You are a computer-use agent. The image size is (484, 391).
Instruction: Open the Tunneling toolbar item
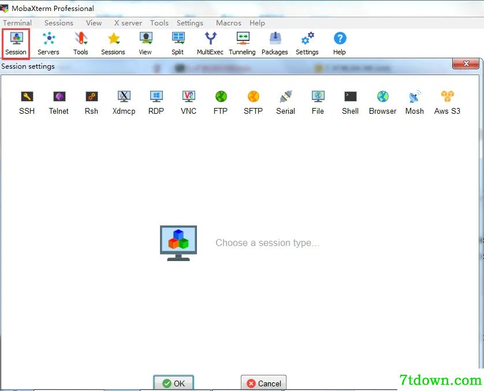pyautogui.click(x=243, y=43)
